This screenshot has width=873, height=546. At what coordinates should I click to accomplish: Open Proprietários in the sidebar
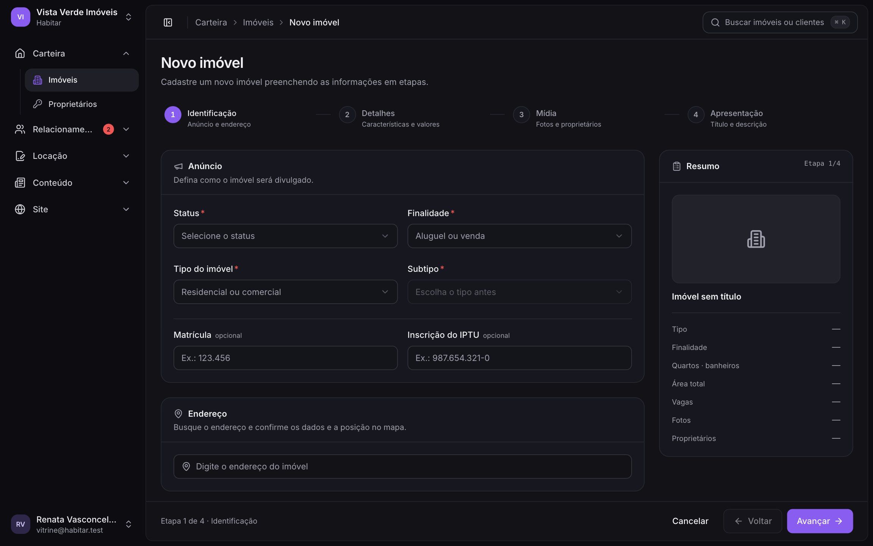pyautogui.click(x=82, y=104)
